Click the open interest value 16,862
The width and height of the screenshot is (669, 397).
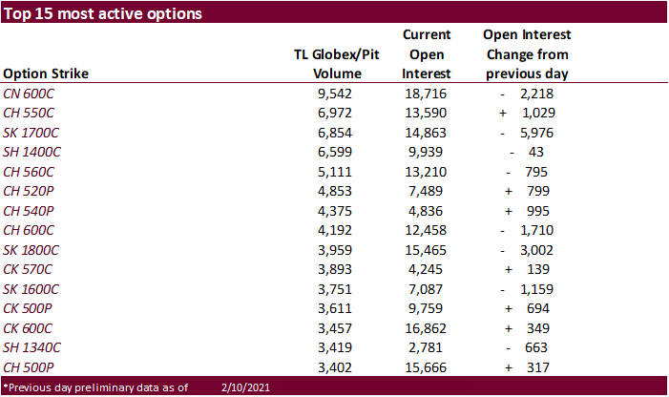[x=433, y=325]
